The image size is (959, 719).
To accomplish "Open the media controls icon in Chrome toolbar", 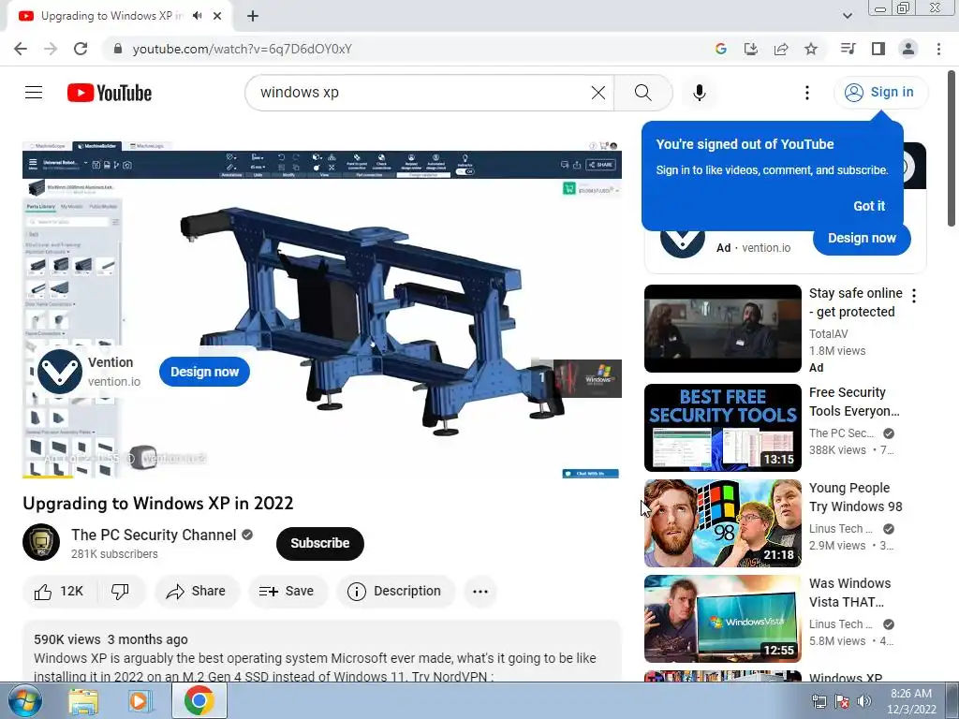I will (848, 49).
